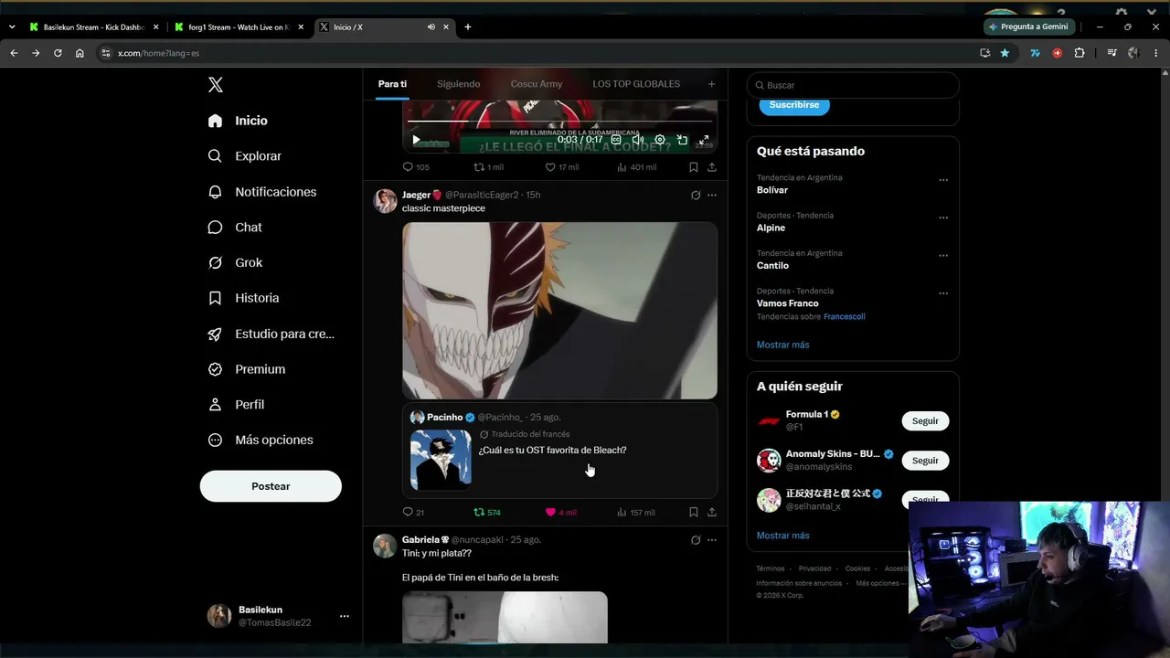The height and width of the screenshot is (658, 1170).
Task: Click the Suscribirse button
Action: point(794,105)
